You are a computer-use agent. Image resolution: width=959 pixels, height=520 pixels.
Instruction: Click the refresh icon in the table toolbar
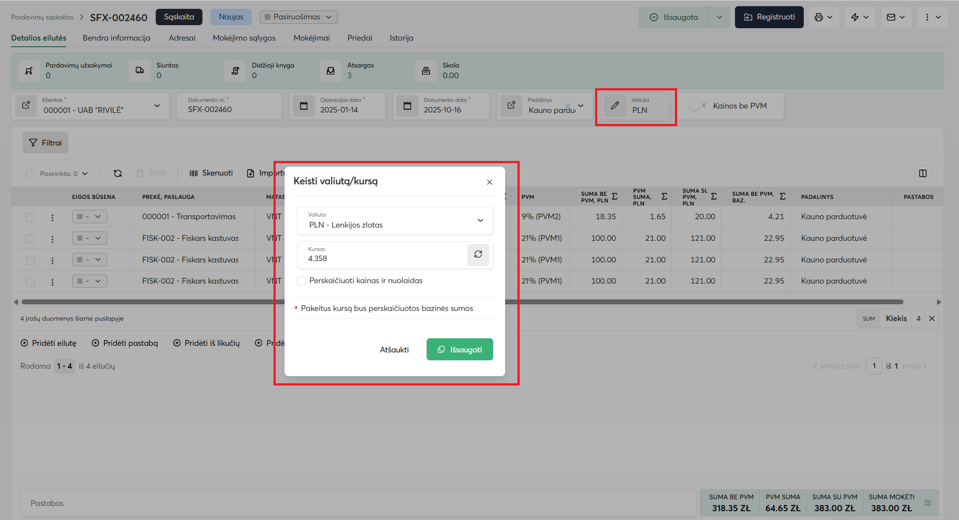[118, 173]
